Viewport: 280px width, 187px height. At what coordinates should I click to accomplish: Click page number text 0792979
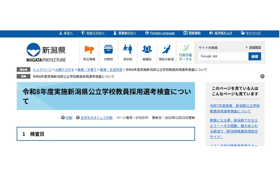click(142, 118)
